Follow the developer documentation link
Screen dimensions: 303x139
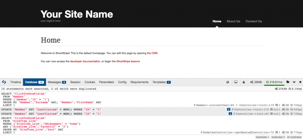click(x=85, y=61)
